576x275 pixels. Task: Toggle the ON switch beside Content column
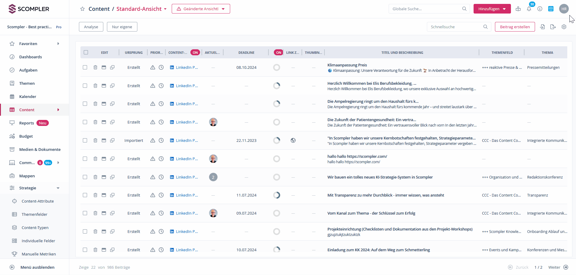point(195,53)
